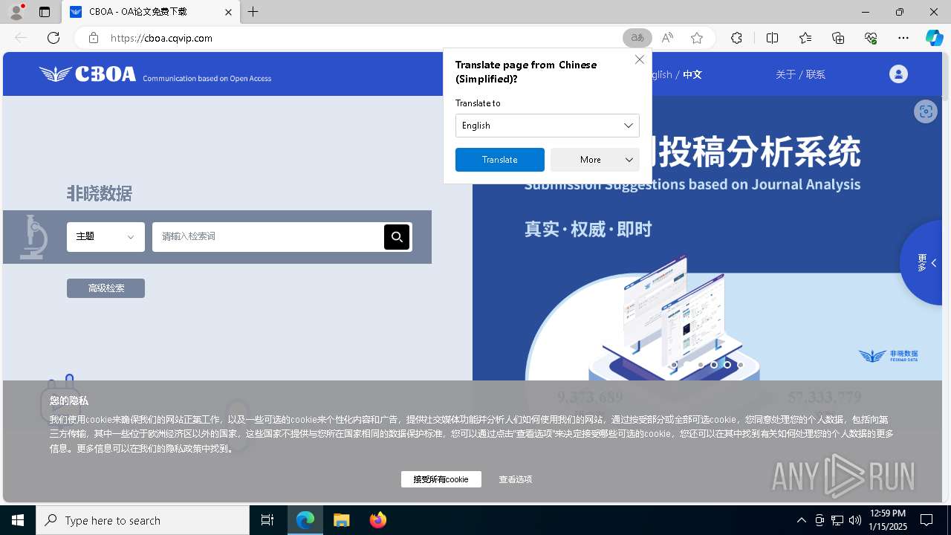Open Browser essentials heart icon
The height and width of the screenshot is (535, 951).
871,38
